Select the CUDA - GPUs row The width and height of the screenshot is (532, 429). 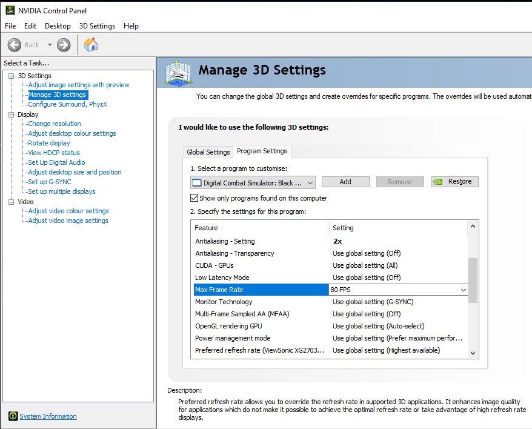(x=331, y=265)
